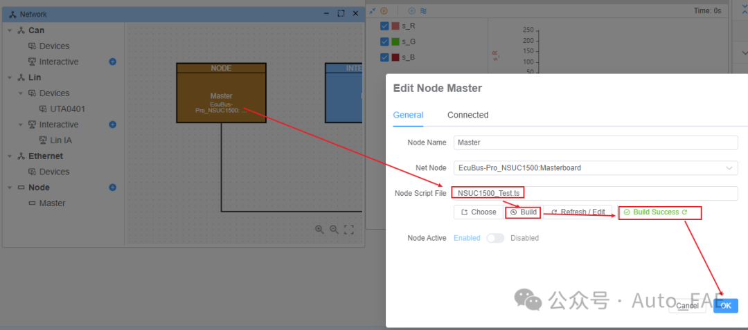
Task: Select Devices under Ethernet
Action: click(x=54, y=172)
